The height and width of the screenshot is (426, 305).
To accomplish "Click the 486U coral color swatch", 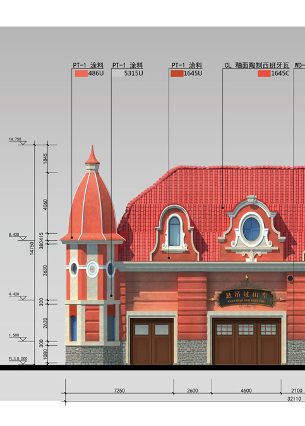I will click(x=81, y=73).
